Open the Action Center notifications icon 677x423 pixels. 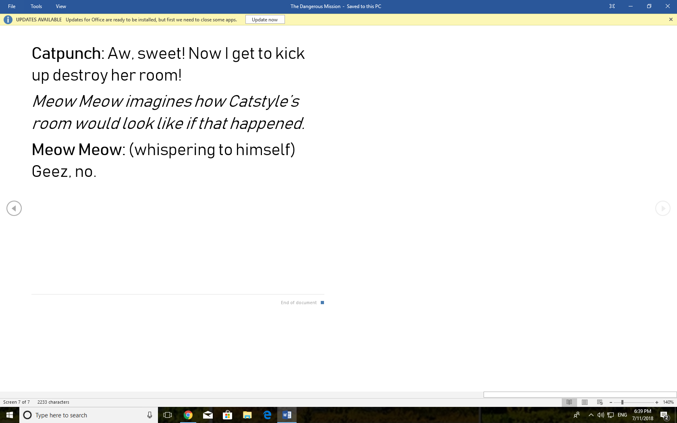[665, 415]
